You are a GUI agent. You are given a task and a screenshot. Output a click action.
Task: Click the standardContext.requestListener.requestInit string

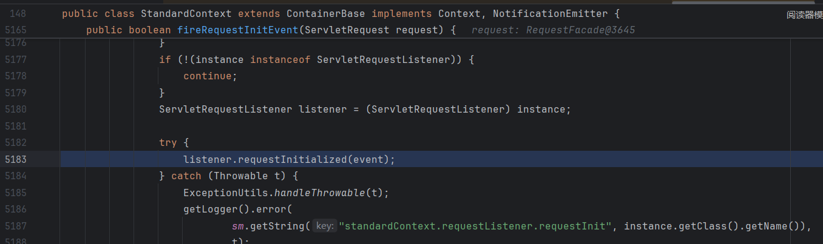pyautogui.click(x=475, y=226)
